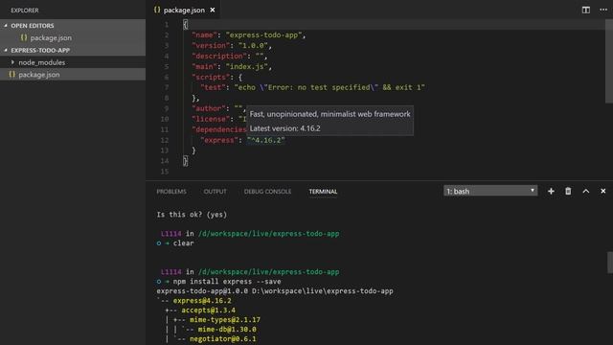Kill terminal using the trash icon
This screenshot has width=613, height=345.
click(568, 191)
